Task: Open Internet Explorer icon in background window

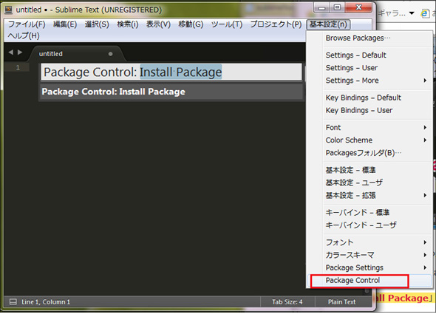Action: tap(425, 13)
